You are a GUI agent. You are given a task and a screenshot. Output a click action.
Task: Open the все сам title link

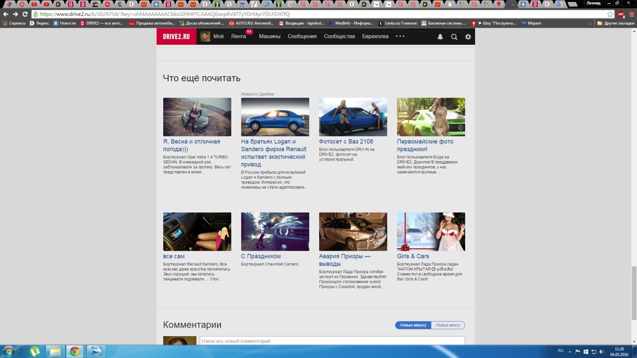(173, 256)
